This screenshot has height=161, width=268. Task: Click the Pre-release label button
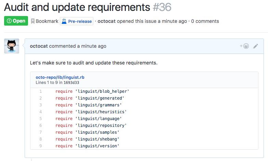tap(77, 21)
